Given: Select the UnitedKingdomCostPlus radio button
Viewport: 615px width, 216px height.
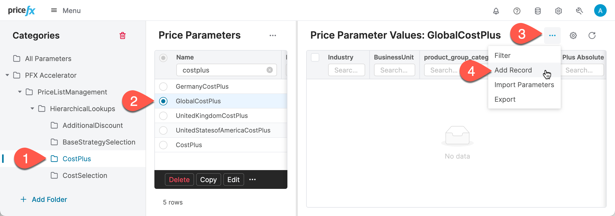Looking at the screenshot, I should (163, 116).
